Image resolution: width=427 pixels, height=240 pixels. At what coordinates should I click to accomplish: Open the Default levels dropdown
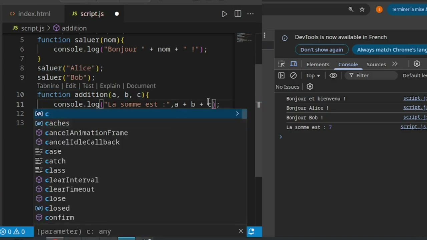click(415, 76)
